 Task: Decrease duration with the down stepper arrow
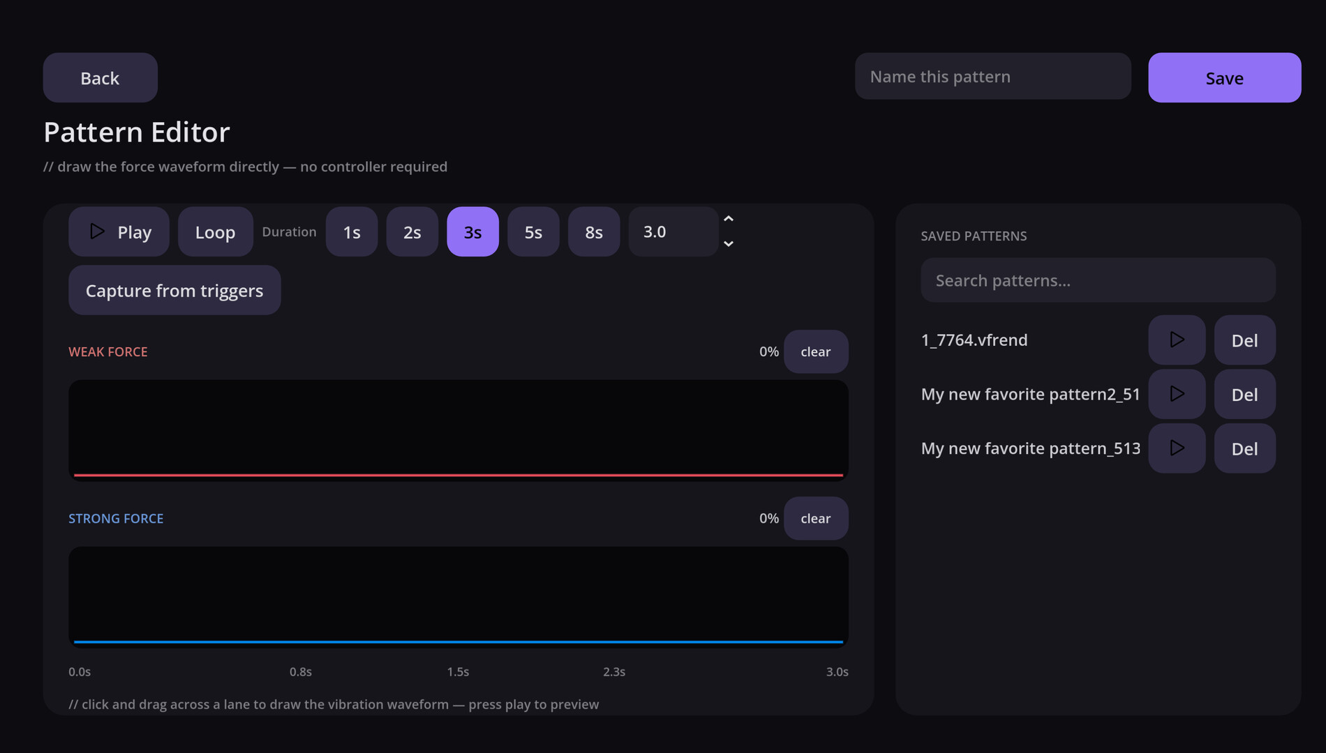729,244
